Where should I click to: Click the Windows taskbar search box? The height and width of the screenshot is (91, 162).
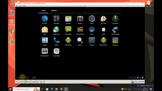coord(26,89)
